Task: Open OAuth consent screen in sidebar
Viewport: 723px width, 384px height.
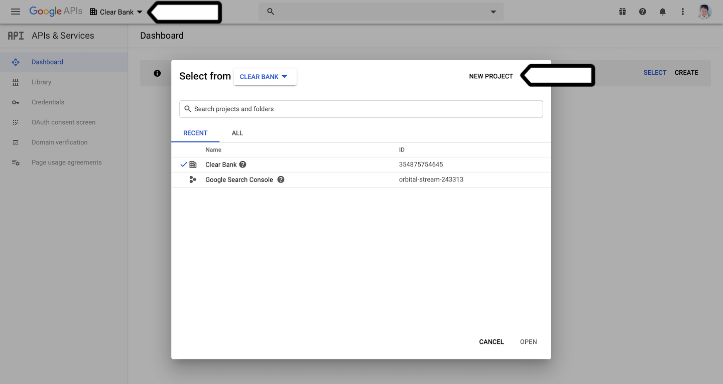Action: tap(64, 122)
